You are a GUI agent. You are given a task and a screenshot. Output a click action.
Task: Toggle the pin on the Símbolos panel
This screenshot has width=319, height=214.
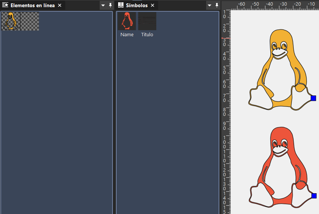[217, 6]
